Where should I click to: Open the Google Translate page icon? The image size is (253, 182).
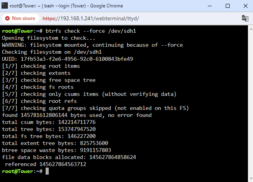point(245,18)
